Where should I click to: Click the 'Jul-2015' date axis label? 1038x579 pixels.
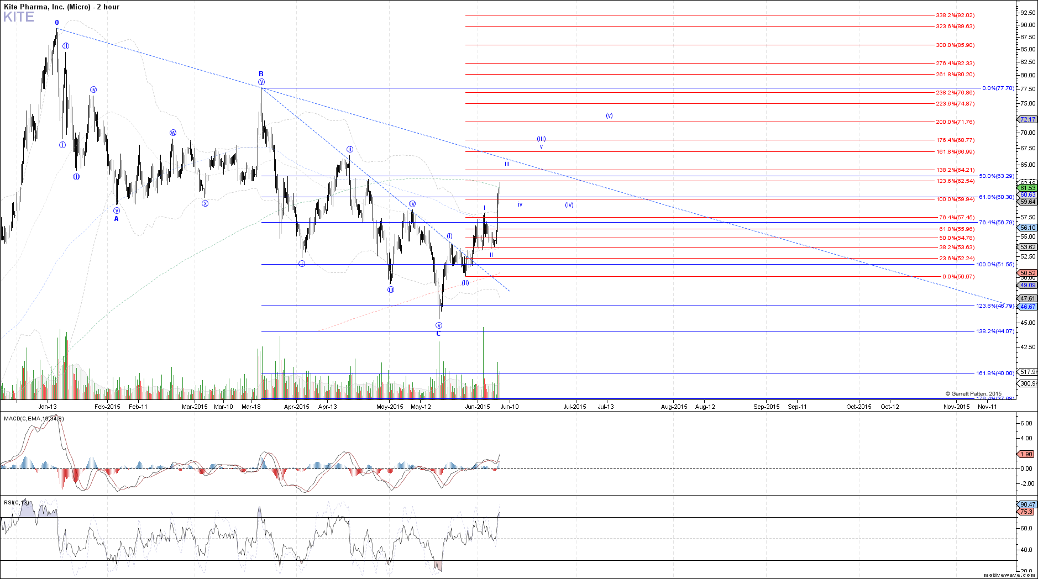575,407
